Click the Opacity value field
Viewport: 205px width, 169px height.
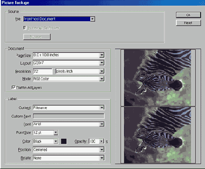pyautogui.click(x=94, y=141)
